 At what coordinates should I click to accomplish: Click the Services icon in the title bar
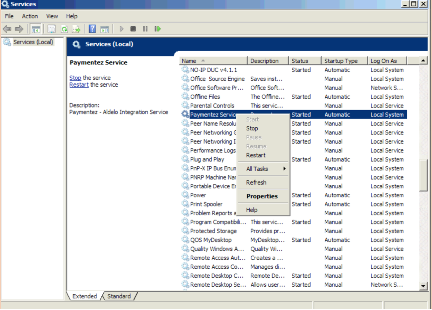coord(5,4)
